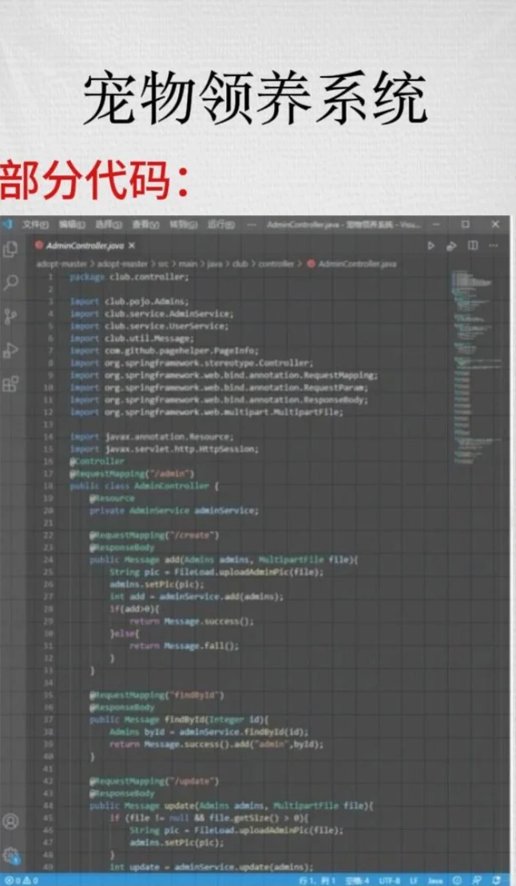Viewport: 516px width, 886px height.
Task: Click the debug run icon beside the play button
Action: tap(451, 245)
